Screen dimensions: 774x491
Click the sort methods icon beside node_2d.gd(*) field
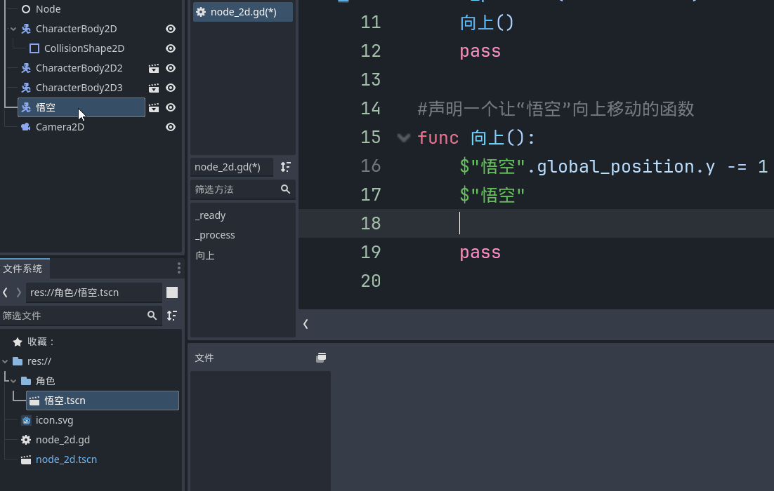pos(285,167)
